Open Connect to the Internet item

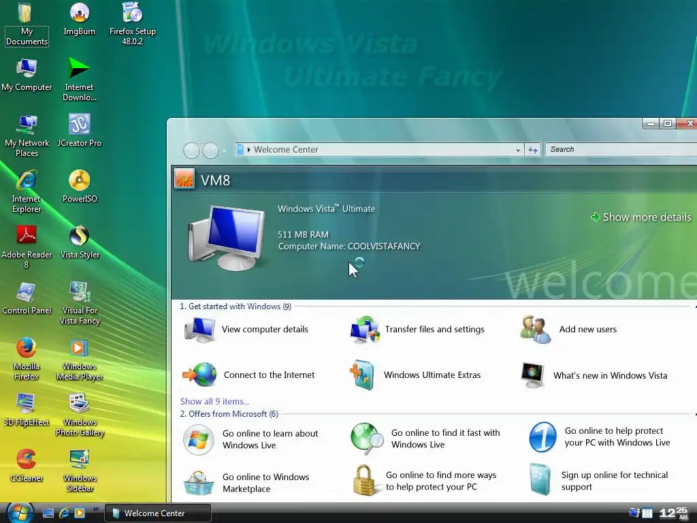point(248,375)
